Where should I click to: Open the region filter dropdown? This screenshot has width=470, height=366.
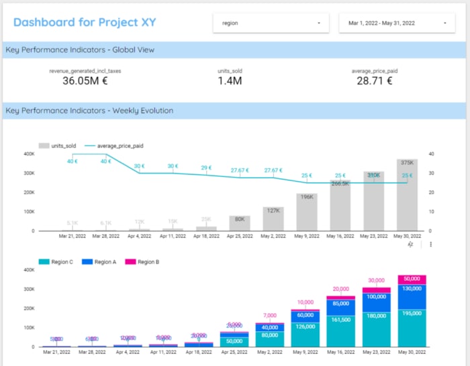point(271,23)
